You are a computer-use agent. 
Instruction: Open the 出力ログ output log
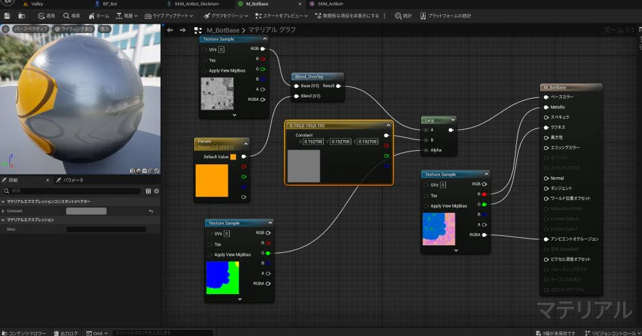click(x=66, y=333)
